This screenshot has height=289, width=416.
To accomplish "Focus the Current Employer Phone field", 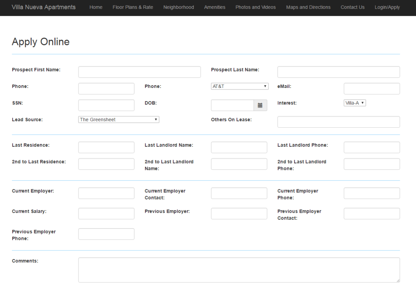I will coord(372,193).
